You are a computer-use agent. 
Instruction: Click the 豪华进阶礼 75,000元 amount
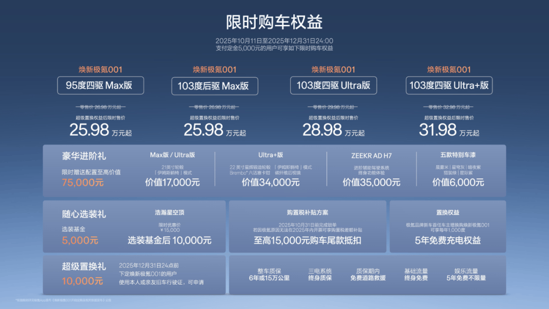click(83, 182)
